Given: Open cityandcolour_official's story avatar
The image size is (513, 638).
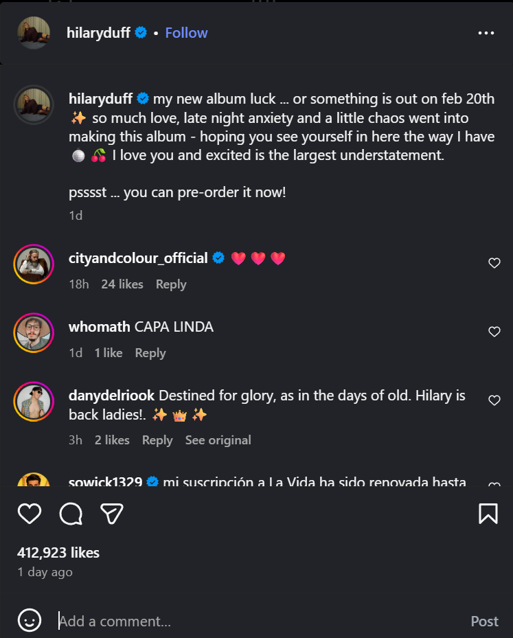Looking at the screenshot, I should point(34,264).
